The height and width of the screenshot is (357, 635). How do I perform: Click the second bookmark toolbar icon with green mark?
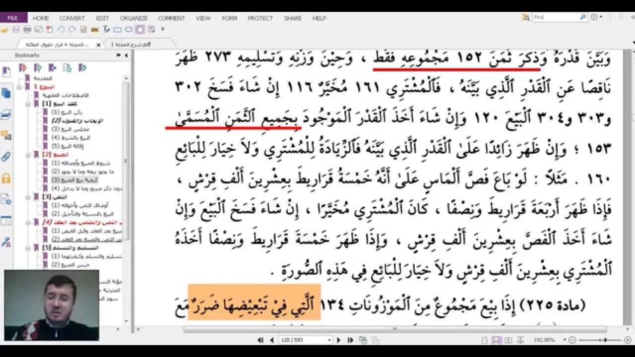38,68
